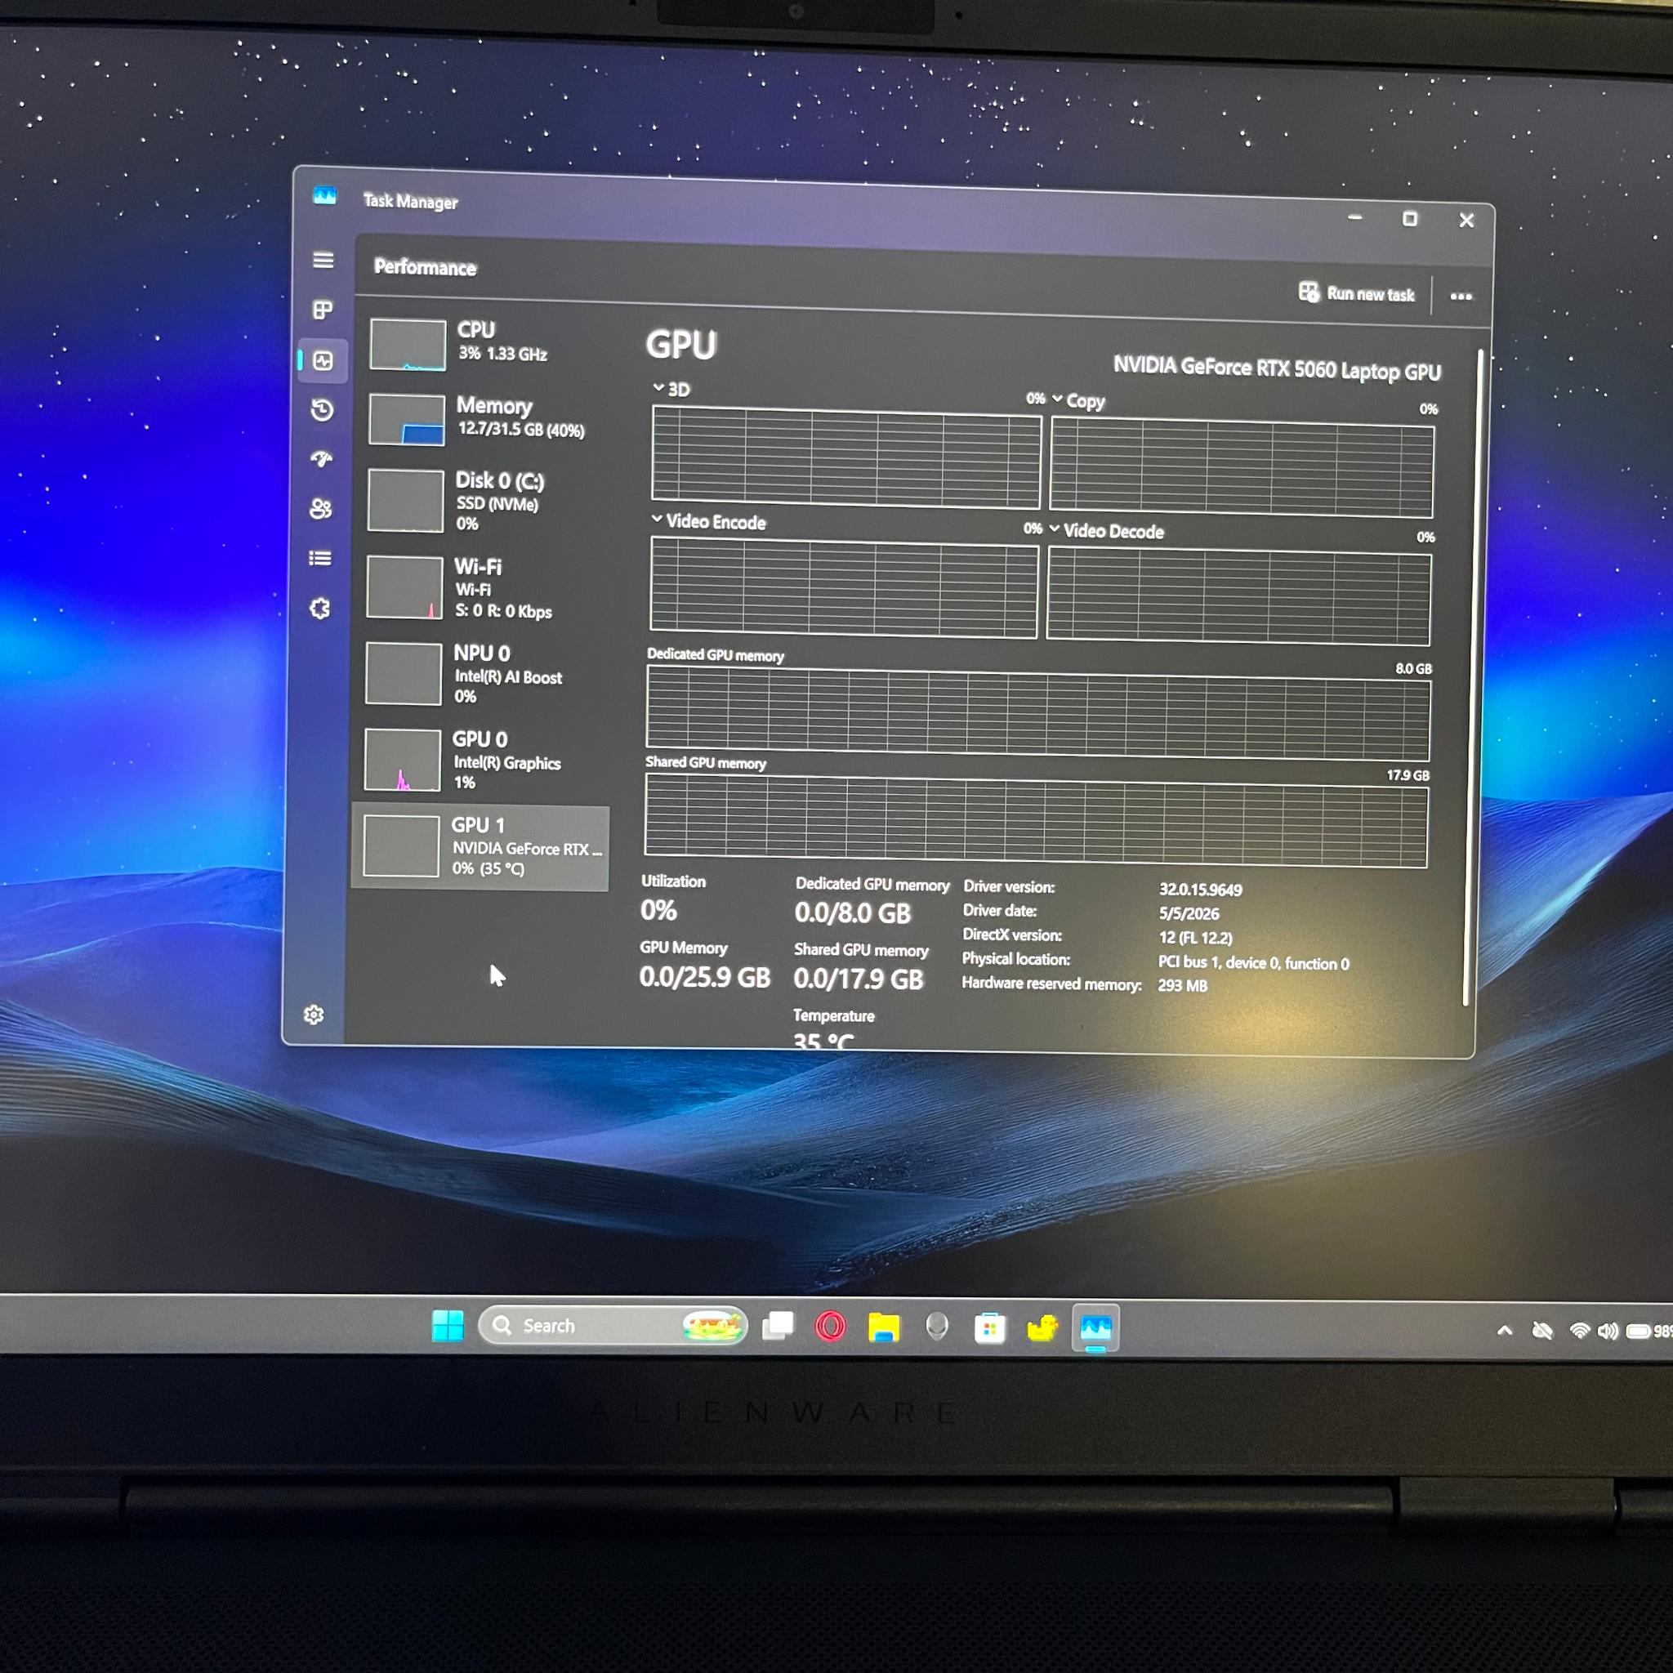Open File Explorer from the taskbar
The image size is (1673, 1673).
883,1327
